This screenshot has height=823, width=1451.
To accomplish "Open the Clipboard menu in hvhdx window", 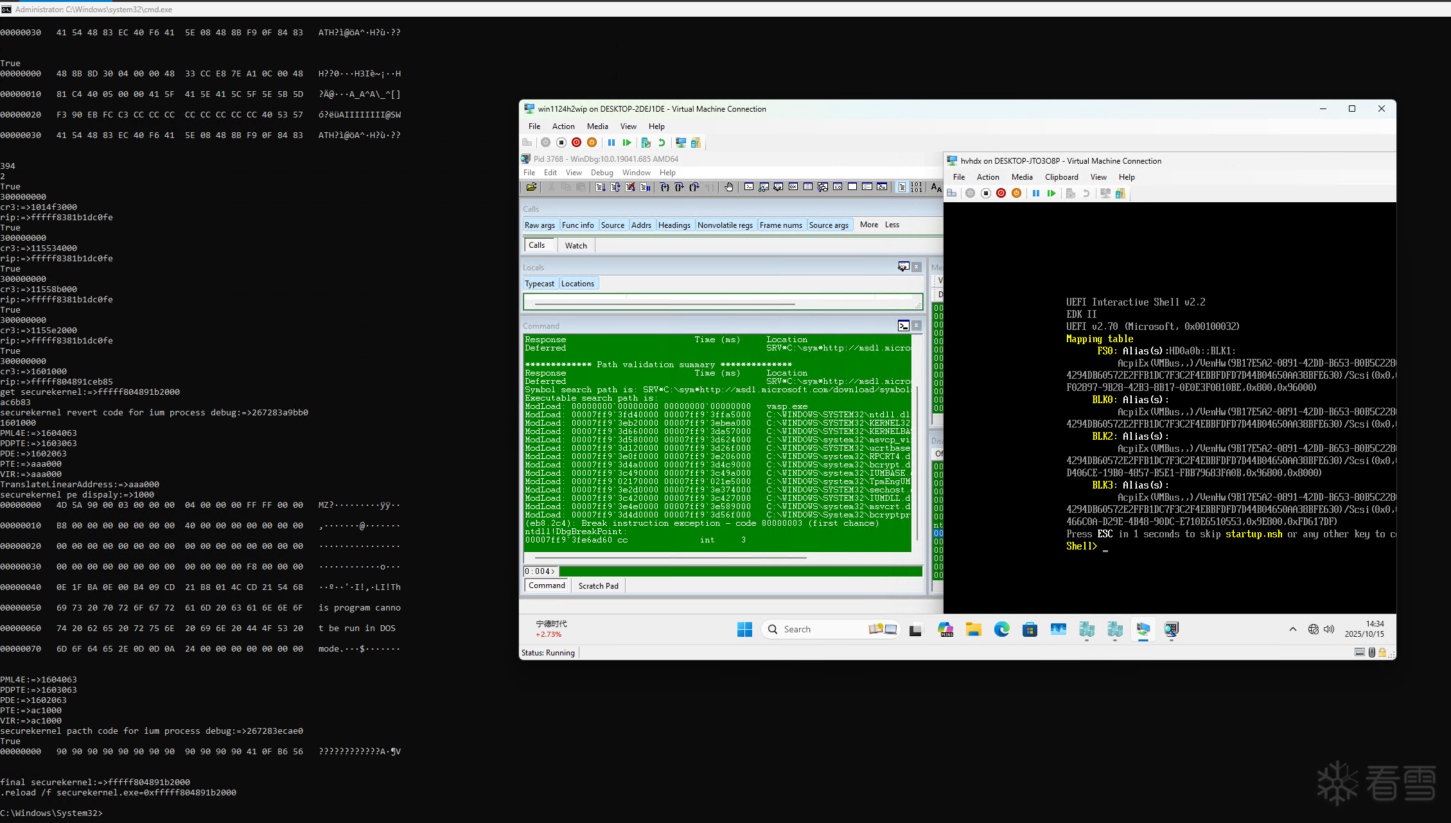I will [1061, 177].
